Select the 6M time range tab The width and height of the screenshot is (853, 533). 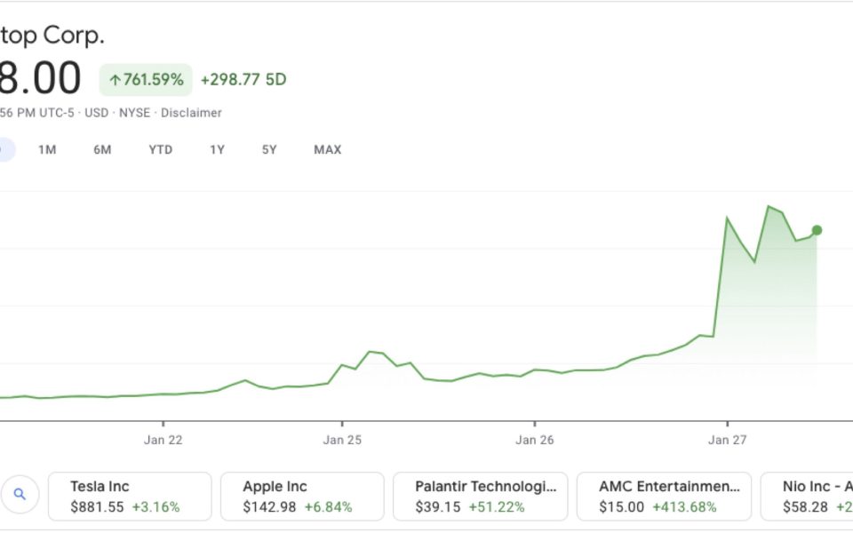tap(102, 149)
